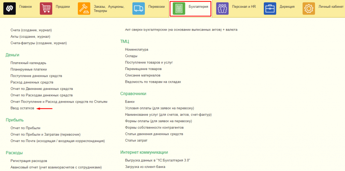Screen dimensions: 345x171
Task: Click the Ввод остатков link
Action: [23, 108]
